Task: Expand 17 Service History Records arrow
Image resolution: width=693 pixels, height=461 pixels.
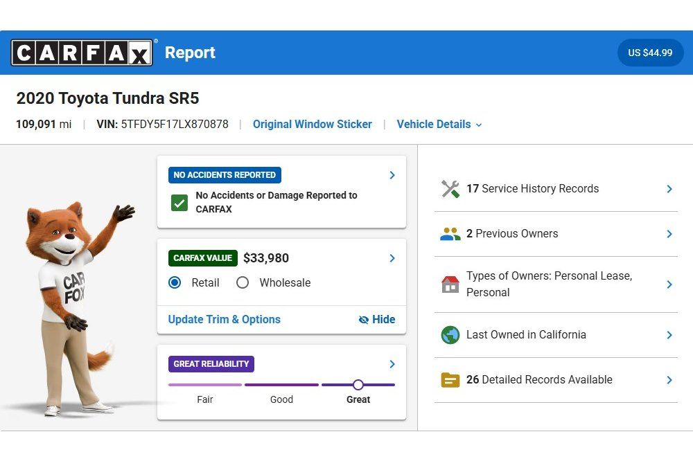Action: [x=669, y=189]
